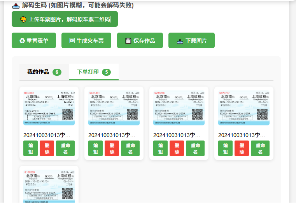This screenshot has width=296, height=210.
Task: Edit the G866801 ticket card
Action: coord(31,148)
